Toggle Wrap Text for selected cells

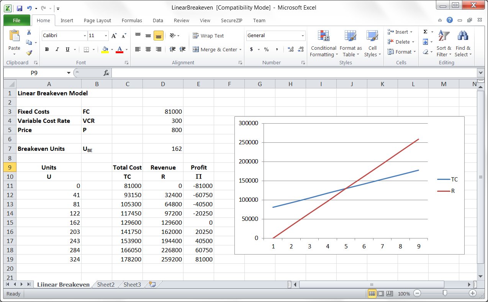click(208, 36)
